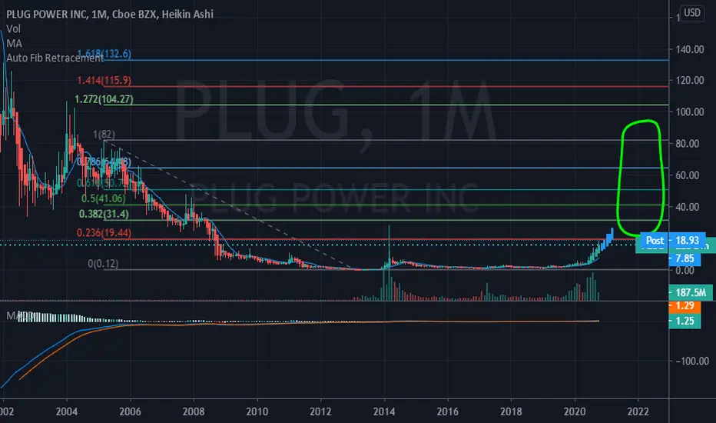Click the 2008 label on time axis
716x423 pixels.
pyautogui.click(x=194, y=412)
